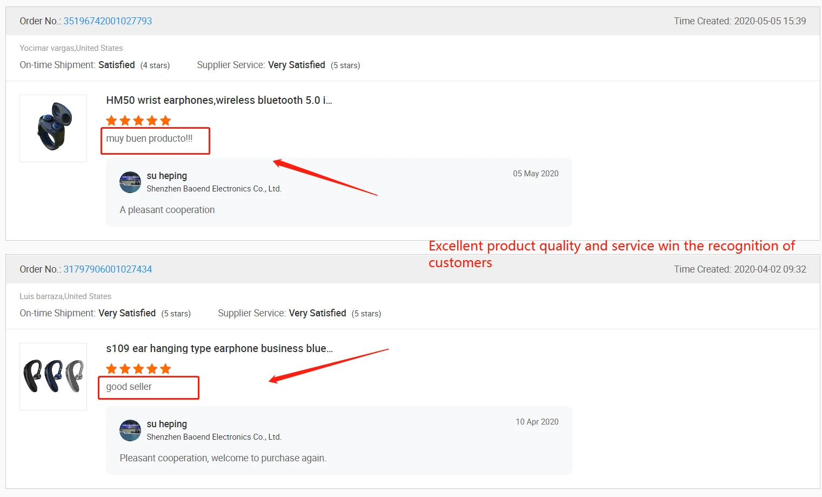Click reviewer name Luis barraza
822x497 pixels.
[x=42, y=296]
